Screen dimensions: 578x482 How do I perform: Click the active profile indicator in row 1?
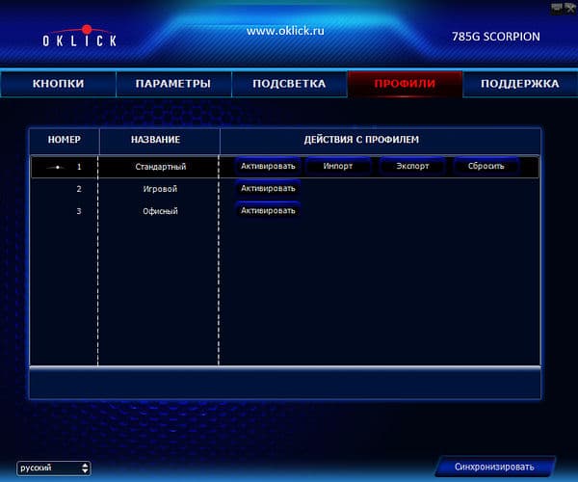click(56, 167)
